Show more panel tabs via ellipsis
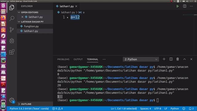Screen dimensions: 197x111 pos(104,59)
